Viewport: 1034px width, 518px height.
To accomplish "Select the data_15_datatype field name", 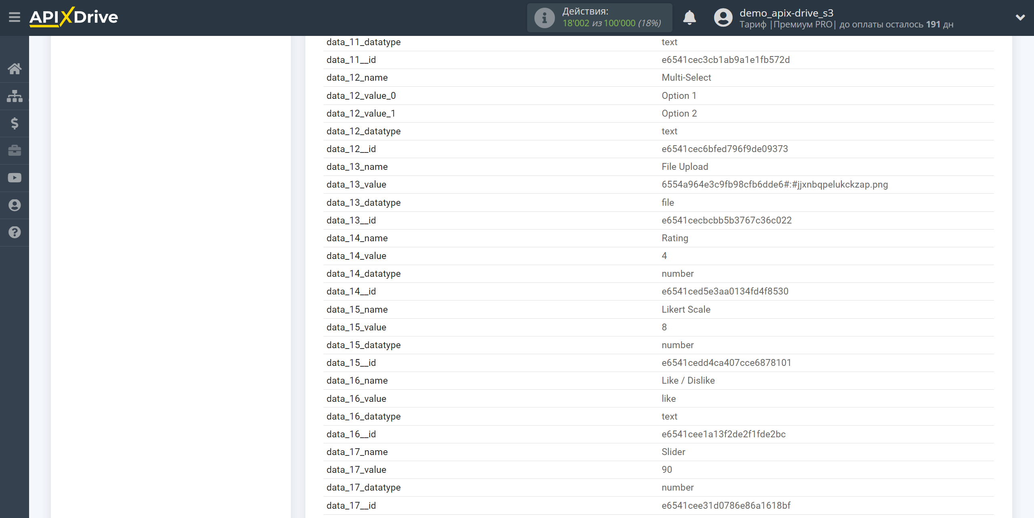I will (x=364, y=345).
